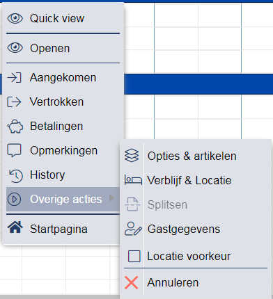Select the Overige acties menu entry
Image resolution: width=273 pixels, height=299 pixels.
[x=63, y=199]
